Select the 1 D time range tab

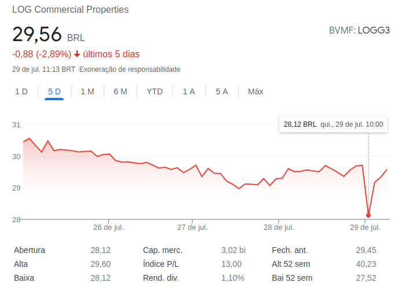point(21,91)
